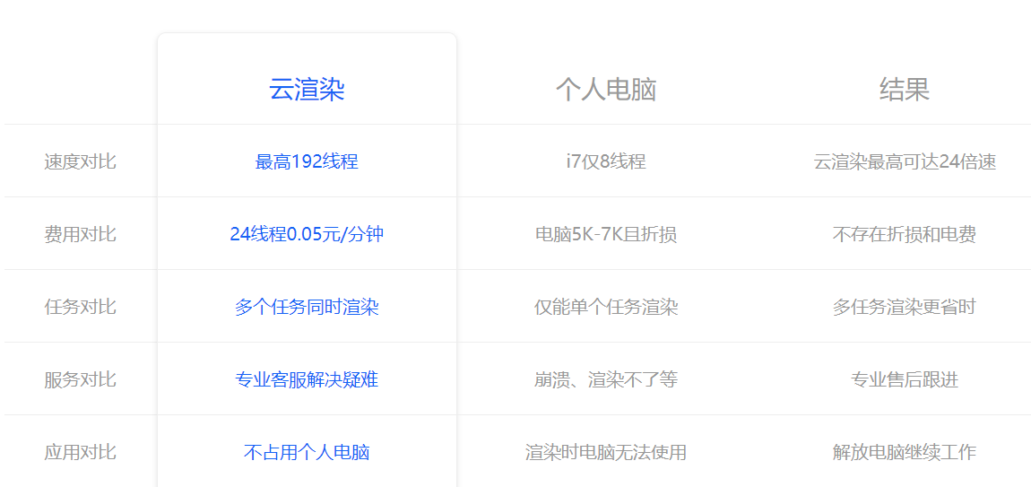The width and height of the screenshot is (1031, 487).
Task: Click the 云渲染 column header
Action: pyautogui.click(x=307, y=91)
